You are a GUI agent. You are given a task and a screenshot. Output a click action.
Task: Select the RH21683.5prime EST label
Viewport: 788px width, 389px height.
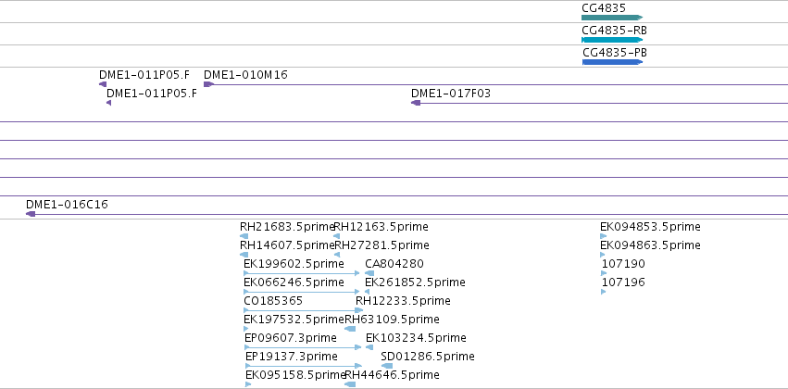[x=287, y=227]
